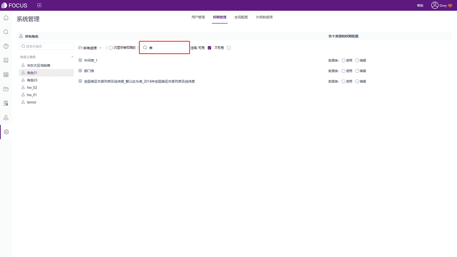Open the dashboard chart sidebar icon

pos(6,60)
